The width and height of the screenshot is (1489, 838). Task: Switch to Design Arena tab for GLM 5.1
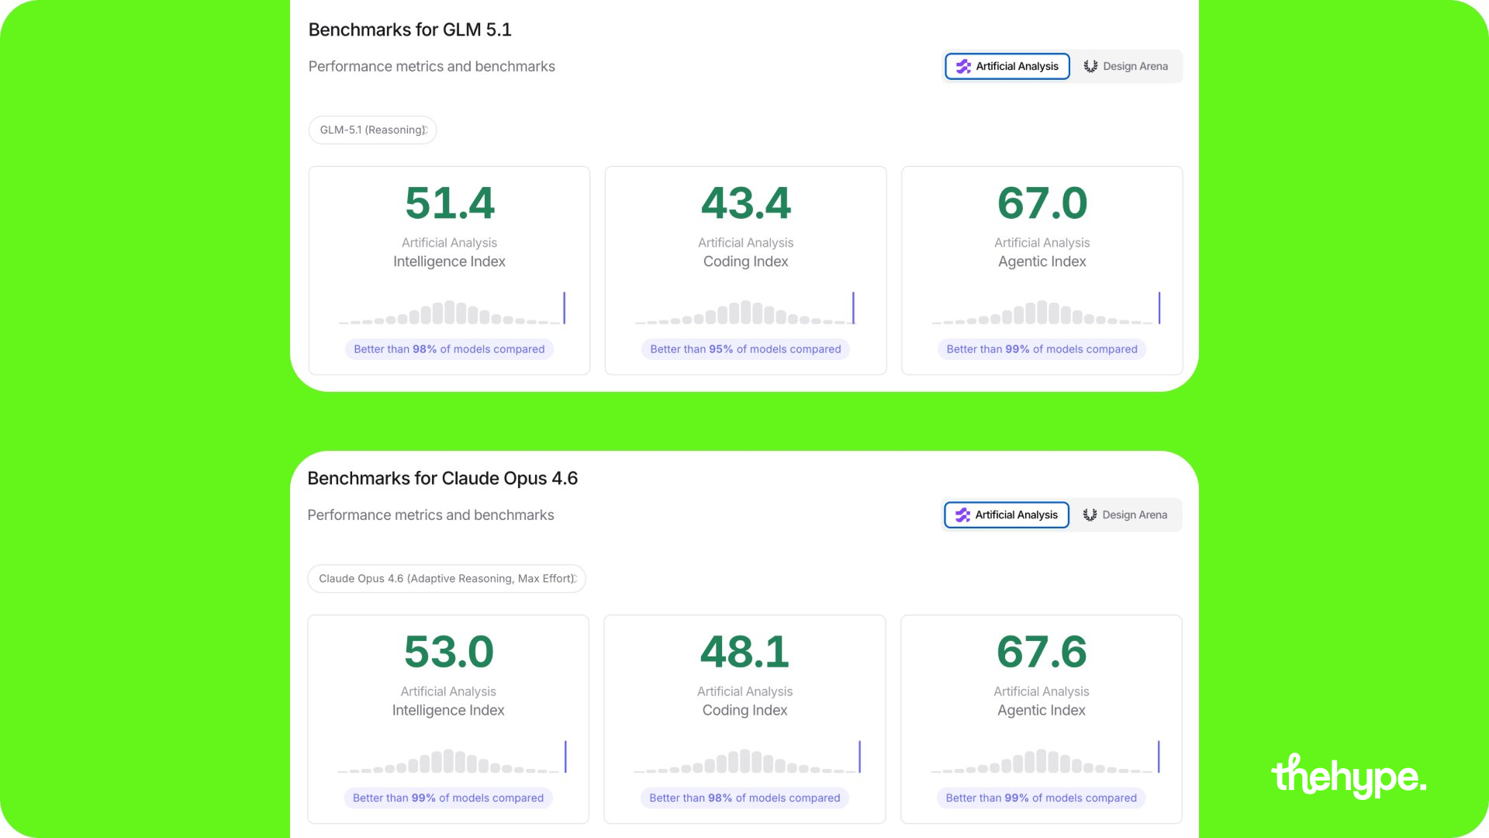pos(1125,66)
